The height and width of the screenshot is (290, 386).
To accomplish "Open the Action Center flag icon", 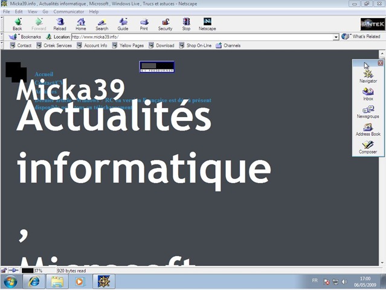I will [326, 282].
